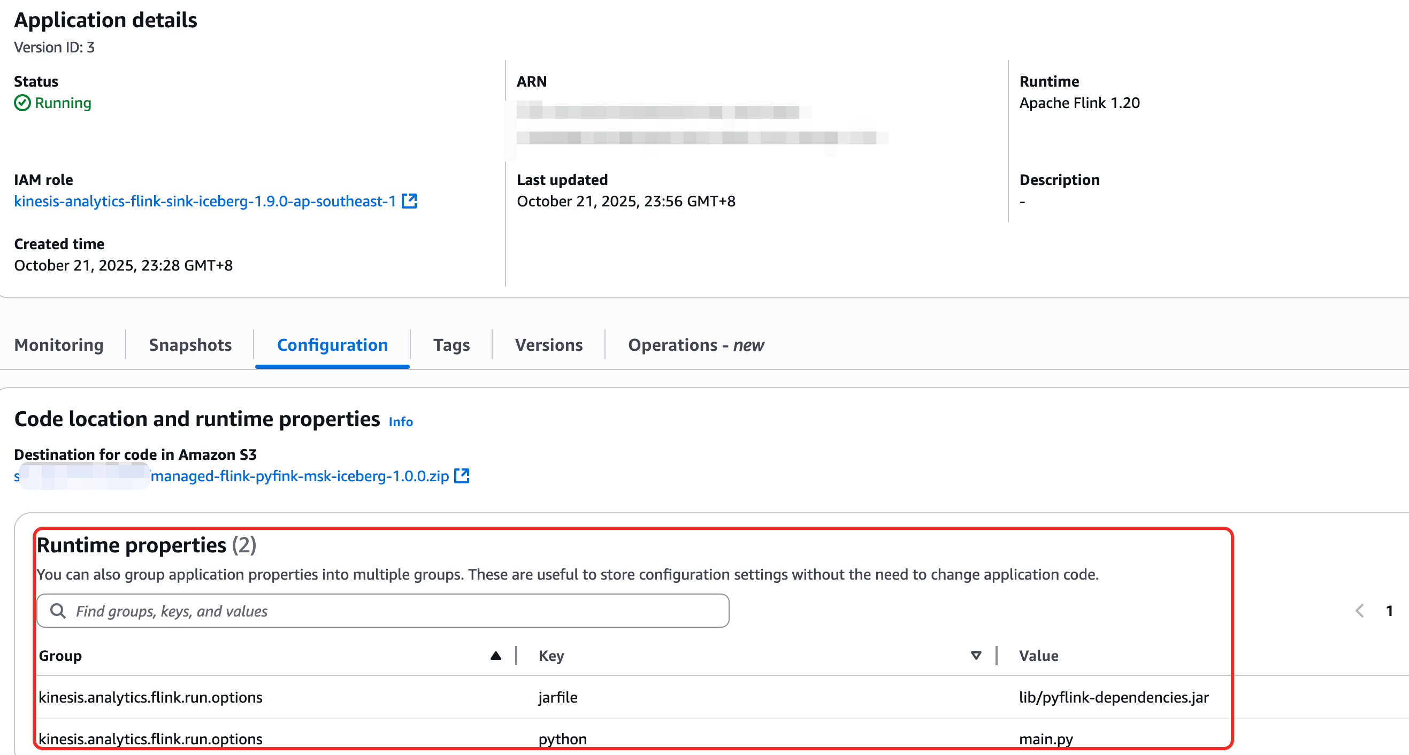Open kinesis-analytics-flink-sink-iceberg IAM role link
This screenshot has height=755, width=1409.
click(x=204, y=201)
